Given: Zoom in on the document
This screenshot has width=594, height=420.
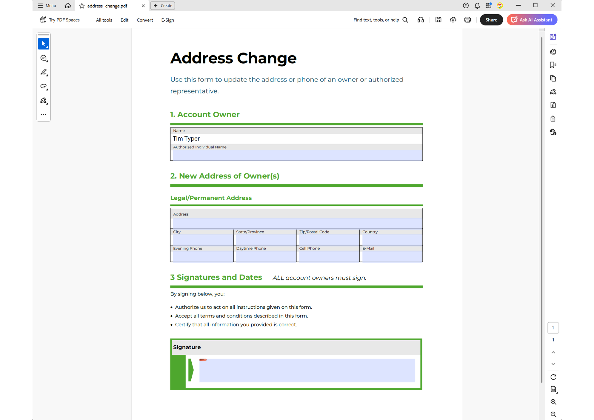Looking at the screenshot, I should pos(553,402).
